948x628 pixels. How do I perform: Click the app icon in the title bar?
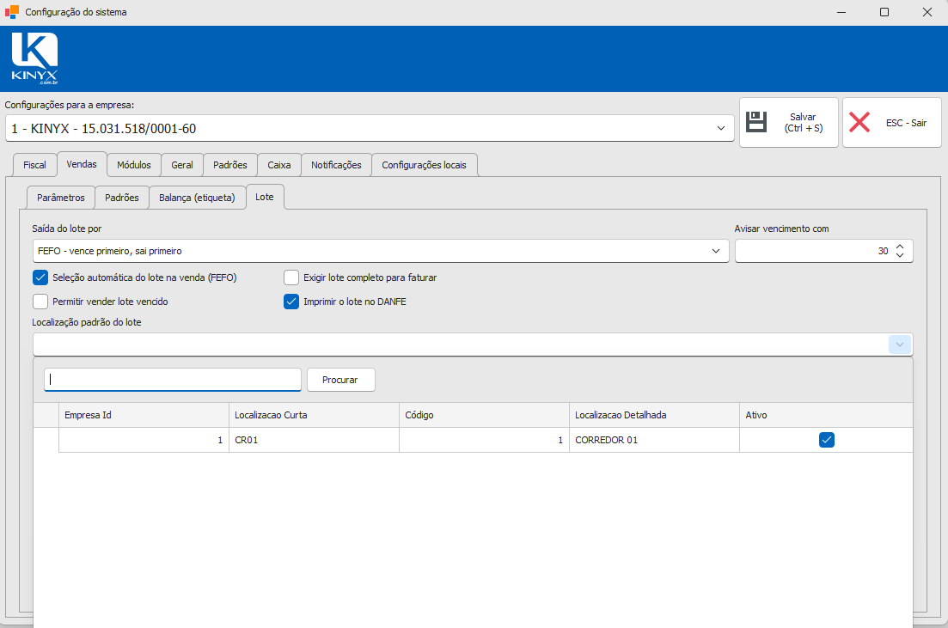coord(11,12)
